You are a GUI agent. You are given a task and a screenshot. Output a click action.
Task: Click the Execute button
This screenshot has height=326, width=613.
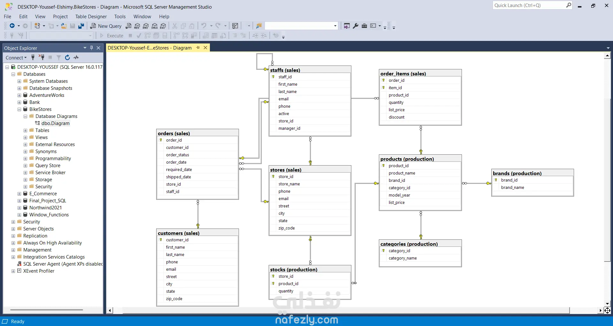(112, 36)
